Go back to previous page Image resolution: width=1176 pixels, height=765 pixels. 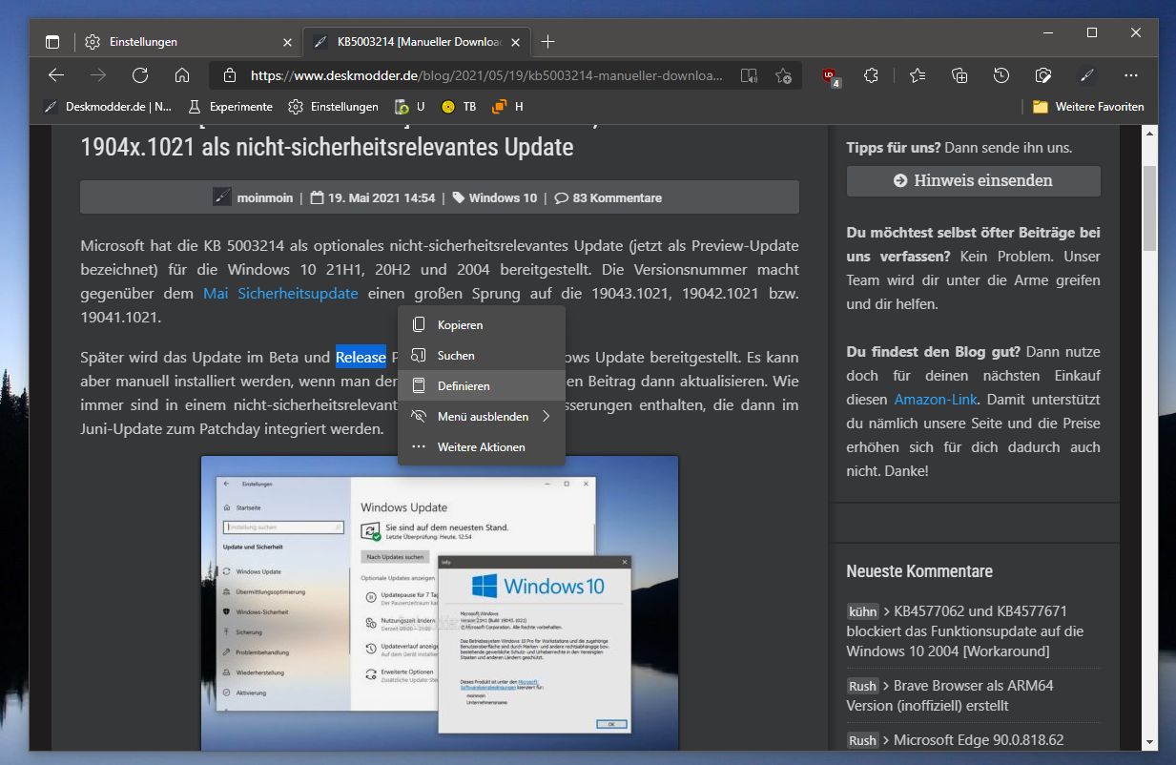[x=56, y=75]
